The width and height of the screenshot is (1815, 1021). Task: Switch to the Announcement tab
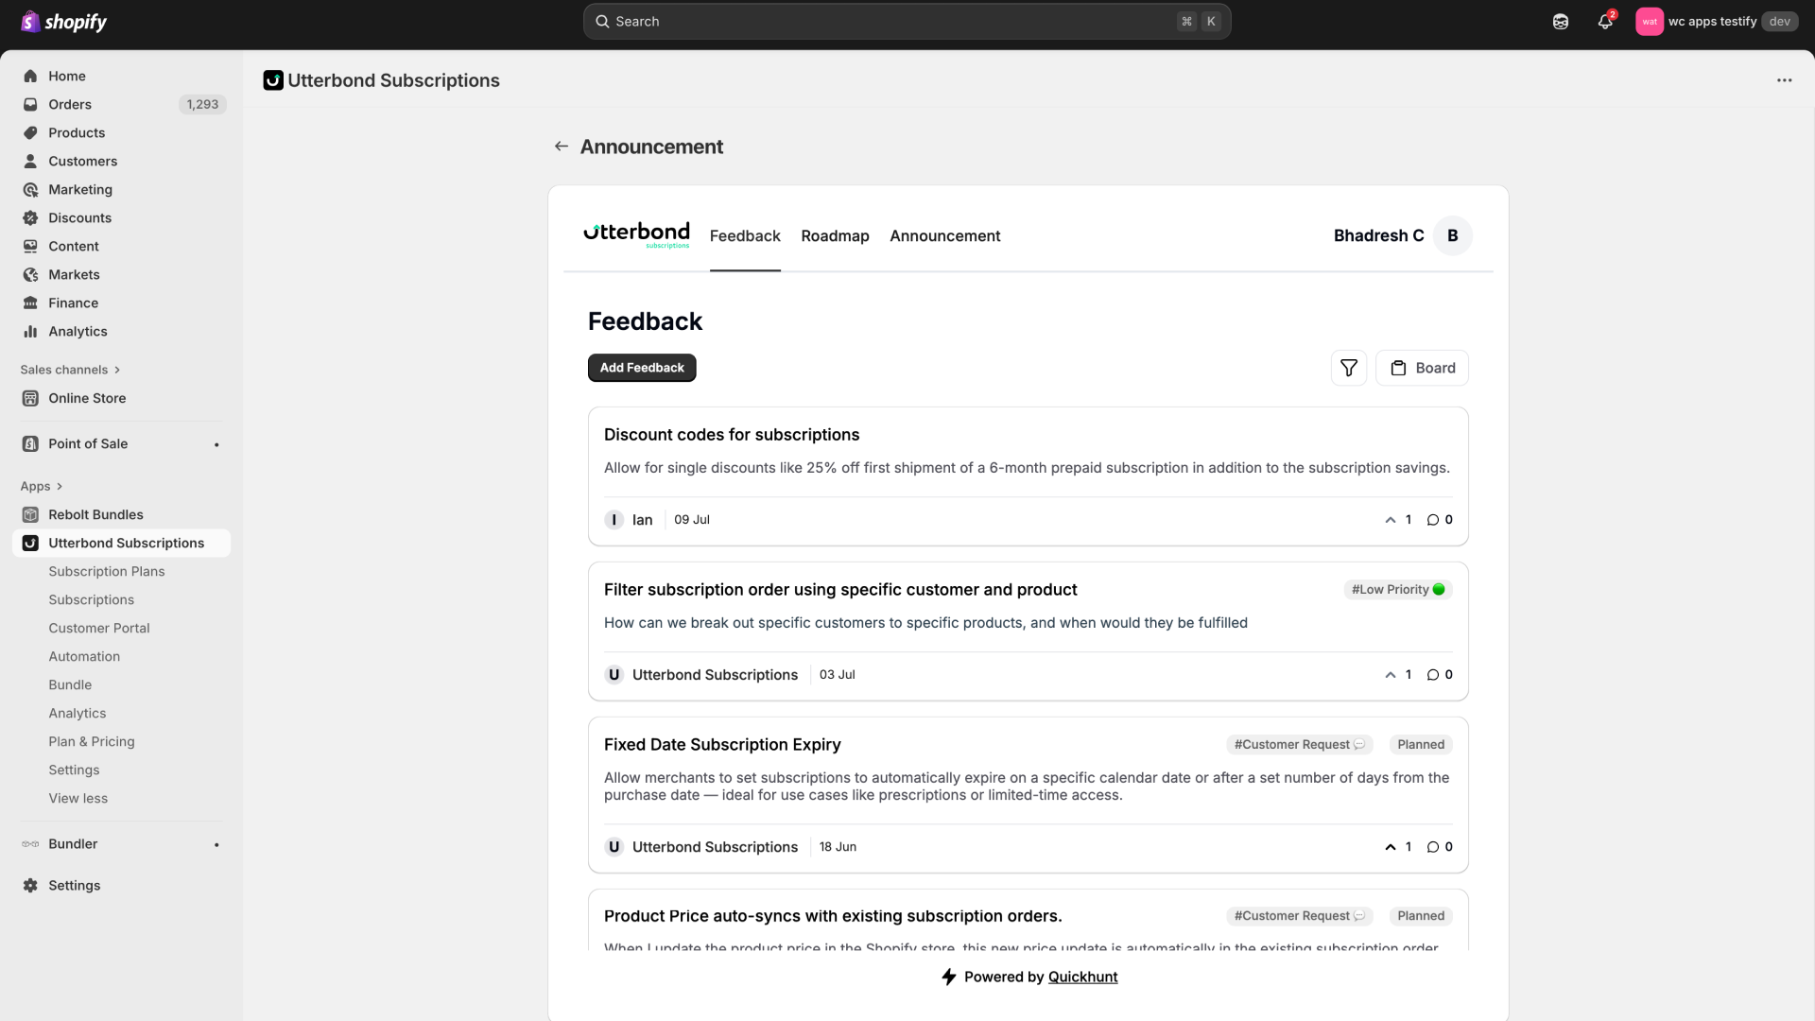(944, 235)
